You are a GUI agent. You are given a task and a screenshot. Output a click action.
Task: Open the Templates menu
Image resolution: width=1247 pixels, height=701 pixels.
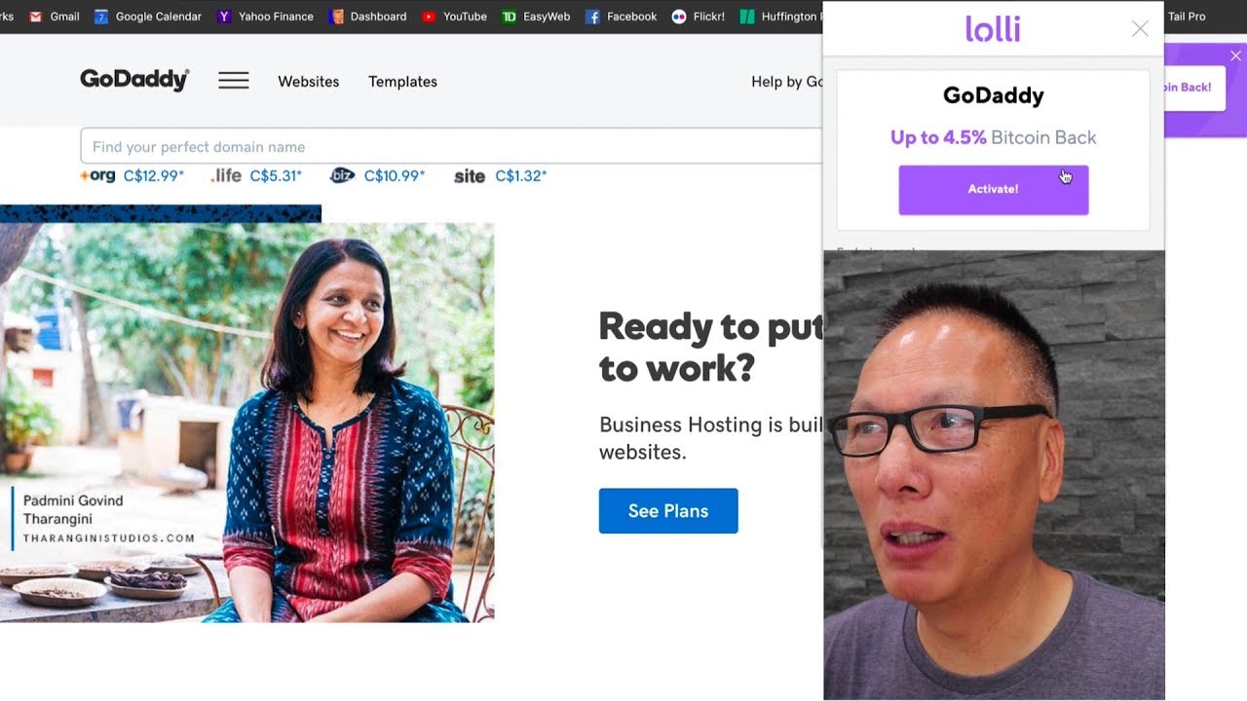coord(402,82)
